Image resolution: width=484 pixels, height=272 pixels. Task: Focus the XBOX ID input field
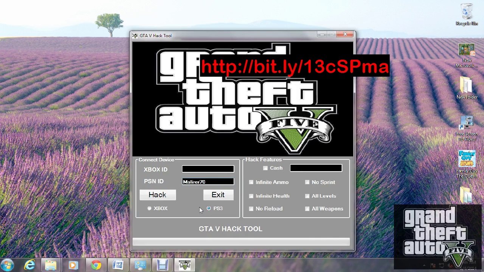208,169
